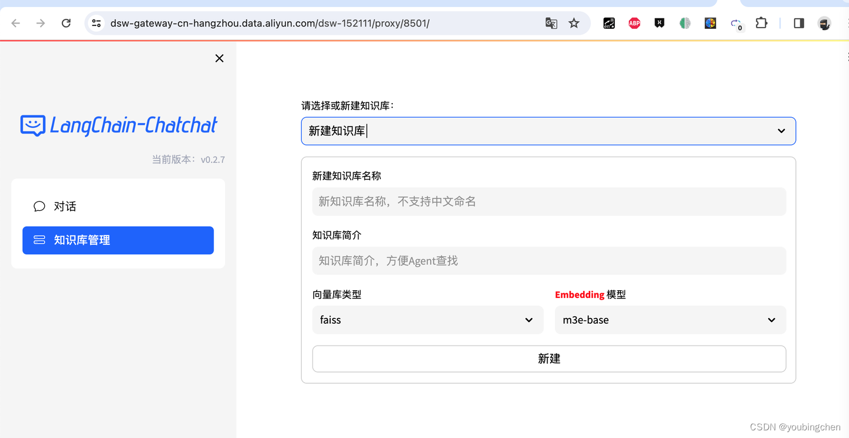Bookmark this page with the star
This screenshot has width=849, height=438.
click(574, 24)
